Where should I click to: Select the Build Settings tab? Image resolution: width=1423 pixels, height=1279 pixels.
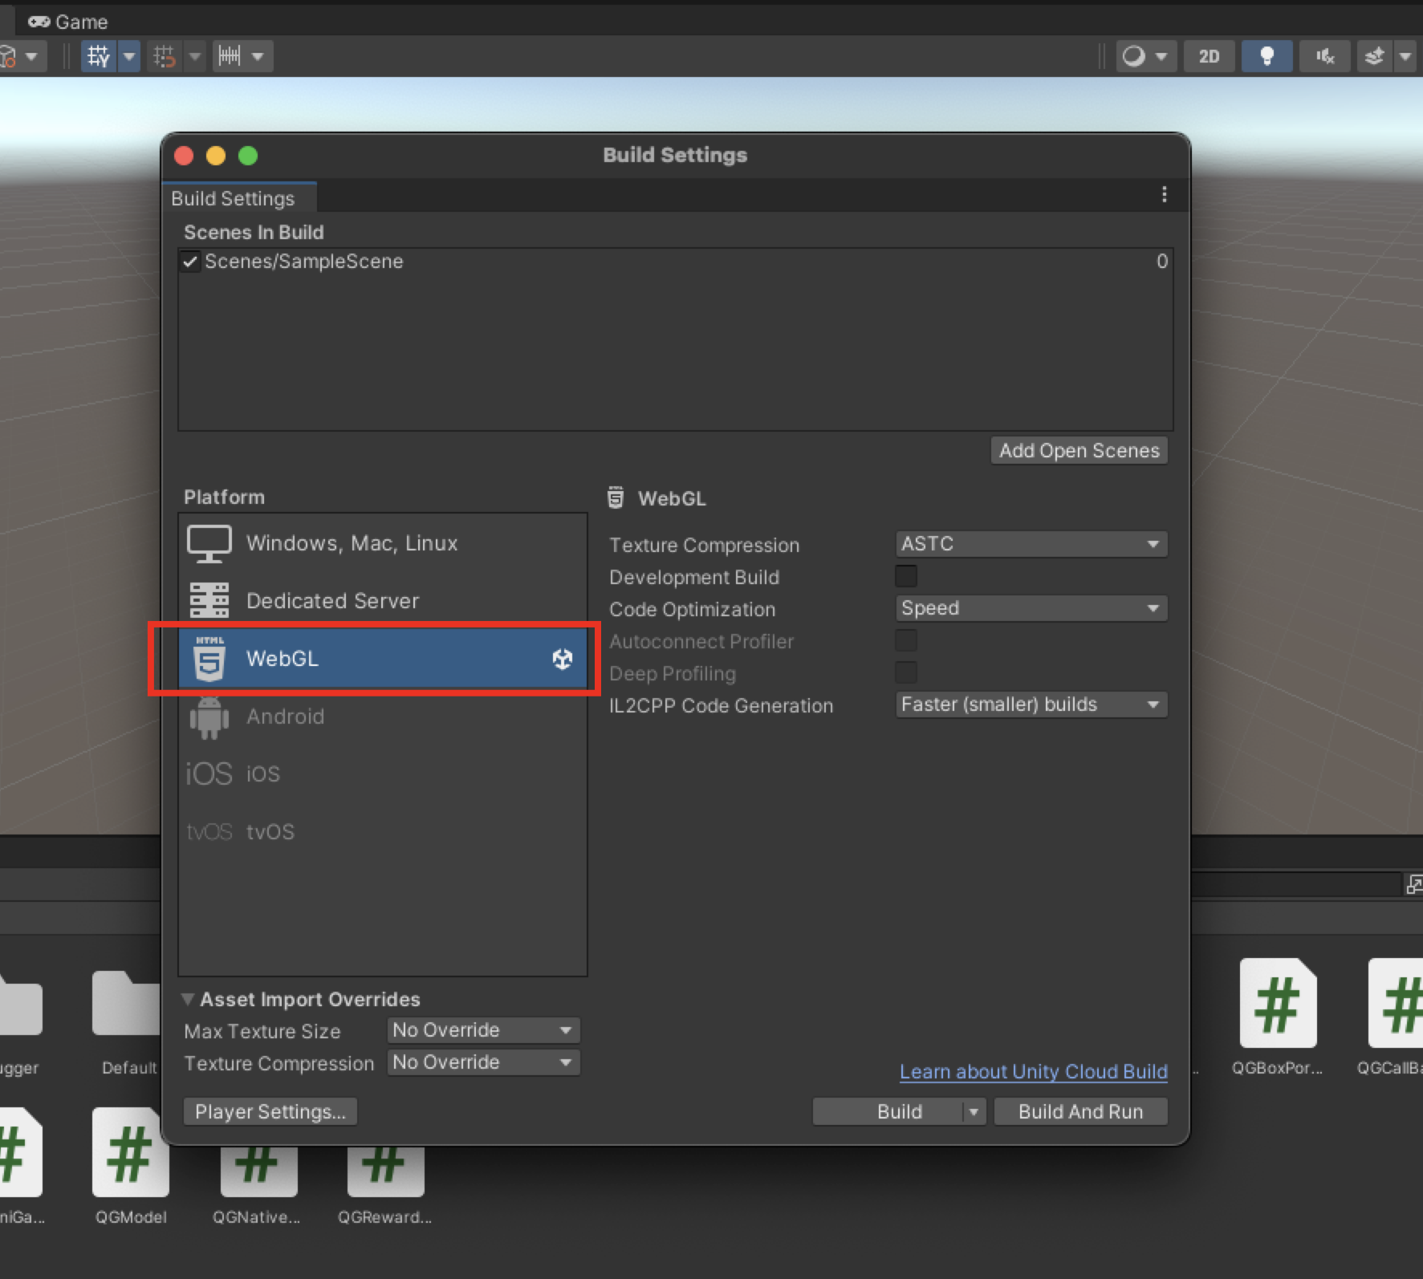(x=239, y=198)
